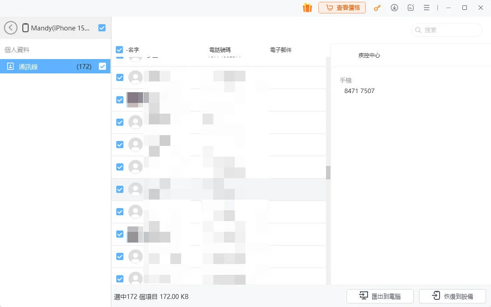Focus the 搜索 search field
Viewport: 491px width, 307px height.
pyautogui.click(x=447, y=30)
